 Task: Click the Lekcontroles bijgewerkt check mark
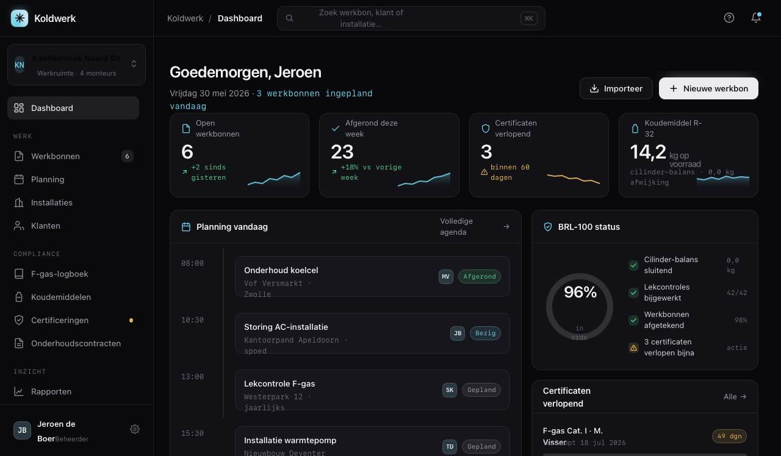coord(633,293)
